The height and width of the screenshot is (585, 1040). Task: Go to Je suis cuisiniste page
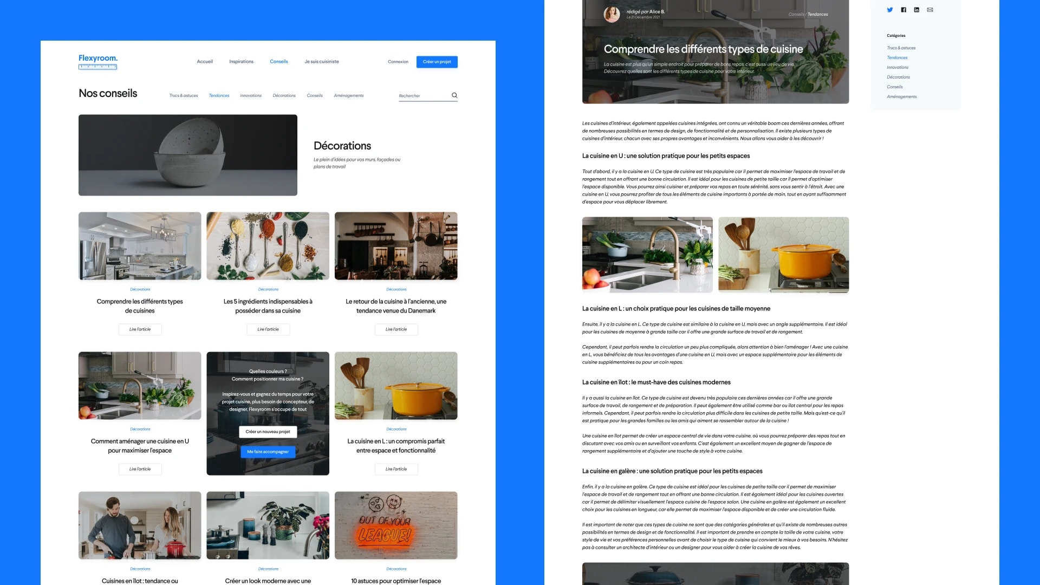pos(322,62)
